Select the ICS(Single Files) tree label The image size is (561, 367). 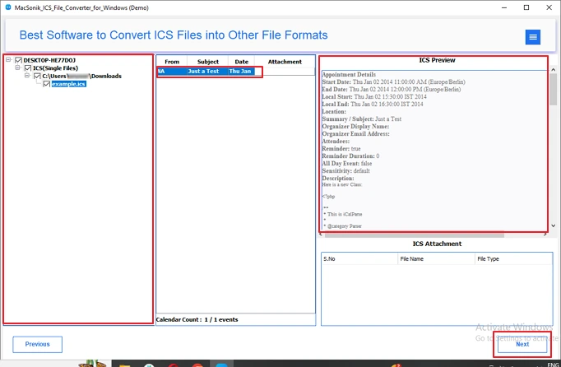pos(55,68)
